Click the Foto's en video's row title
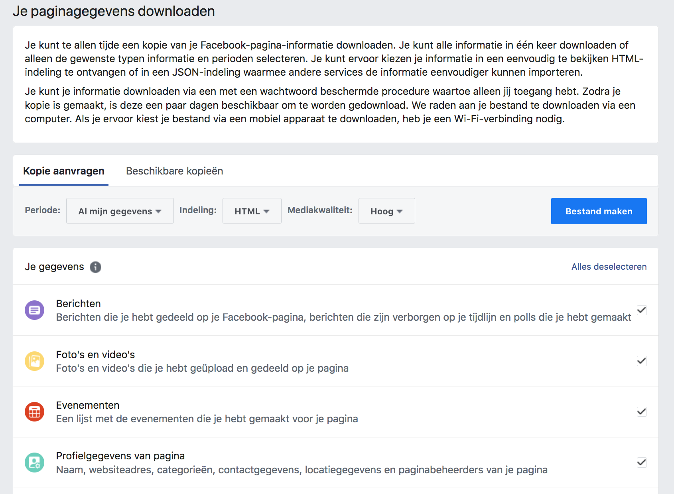 (x=96, y=355)
